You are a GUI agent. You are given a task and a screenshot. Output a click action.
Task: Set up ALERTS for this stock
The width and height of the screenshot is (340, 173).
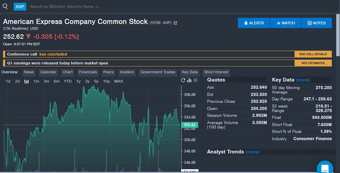click(x=254, y=23)
